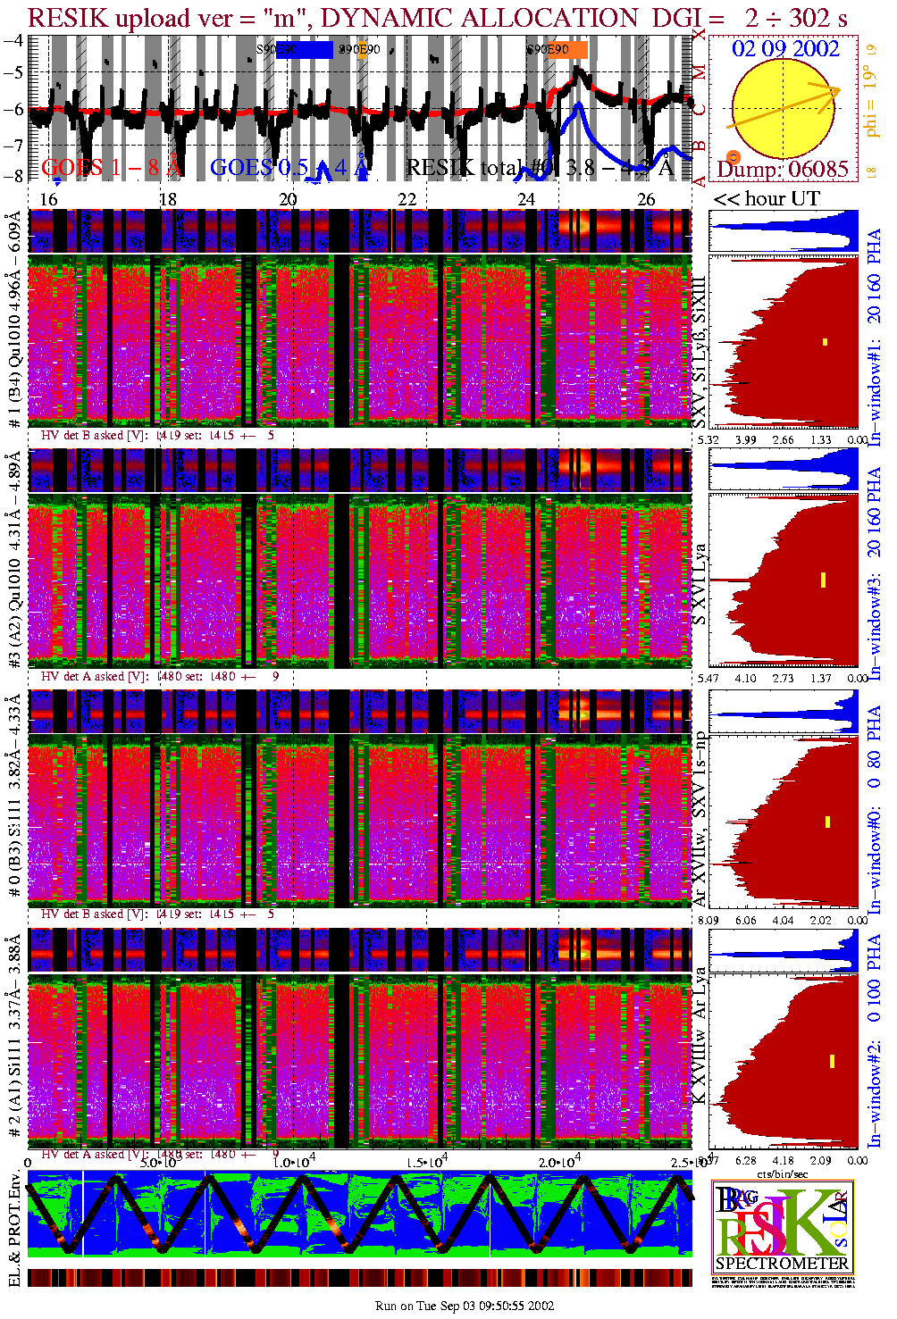Click the '<< hour UT' axis label
This screenshot has height=1319, width=897.
[x=767, y=199]
